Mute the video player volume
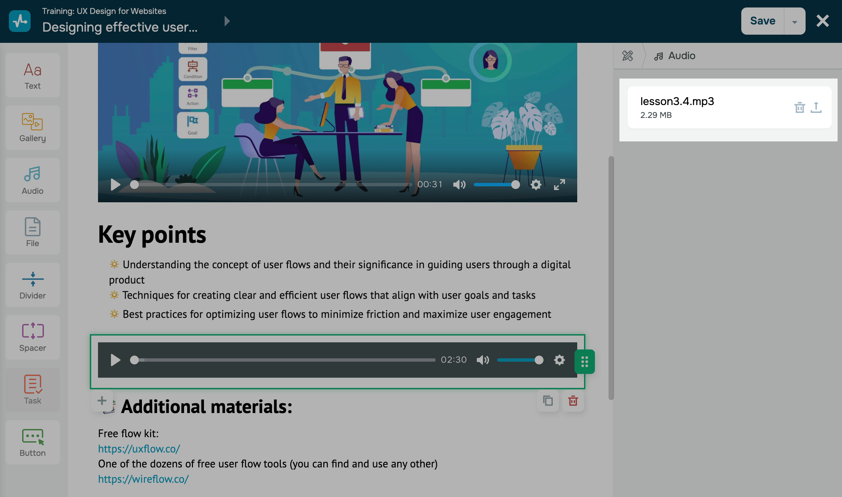Image resolution: width=842 pixels, height=497 pixels. [459, 185]
